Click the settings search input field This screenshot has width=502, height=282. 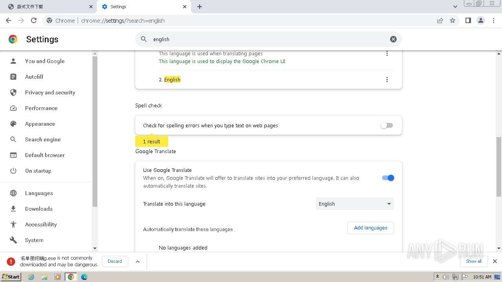(x=269, y=39)
